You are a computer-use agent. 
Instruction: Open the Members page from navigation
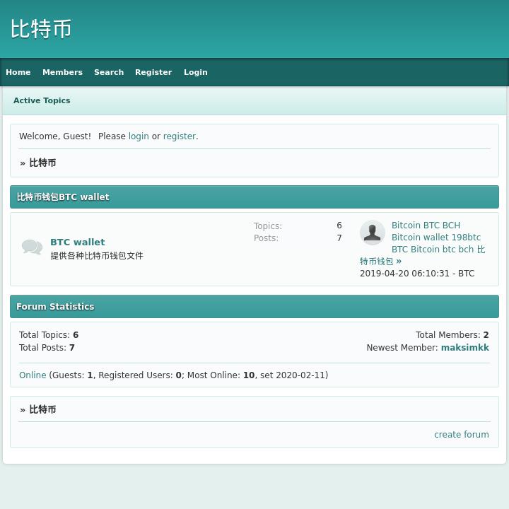62,72
